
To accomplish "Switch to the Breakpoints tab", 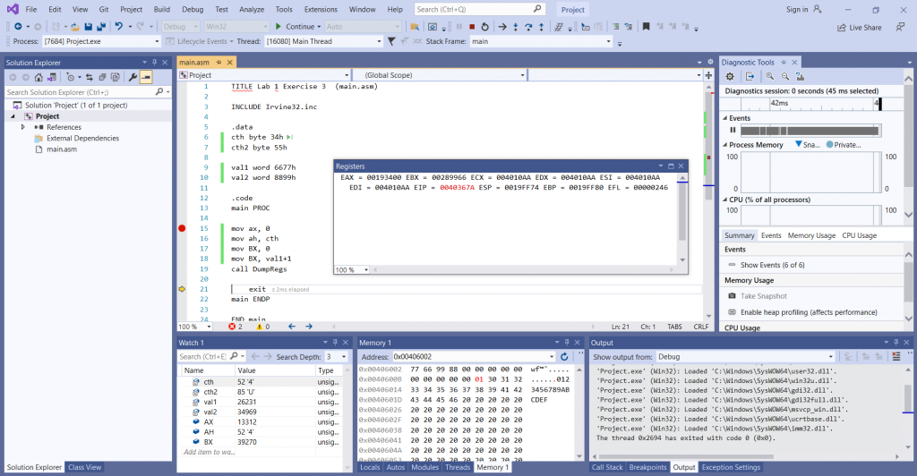I will coord(647,467).
